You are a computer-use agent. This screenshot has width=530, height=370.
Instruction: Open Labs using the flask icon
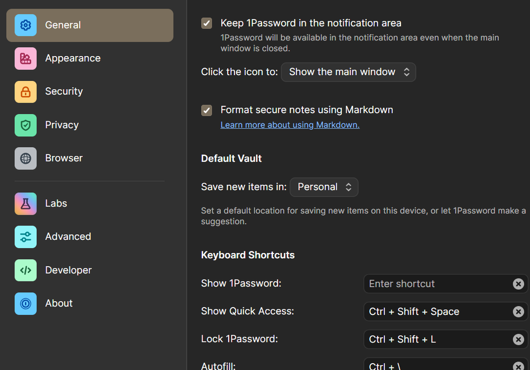tap(25, 203)
